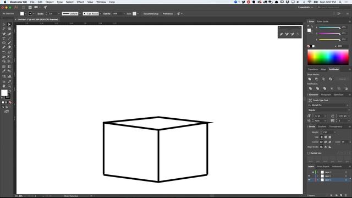The image size is (352, 198).
Task: Open font size 12 pt dropdown
Action: (x=325, y=116)
